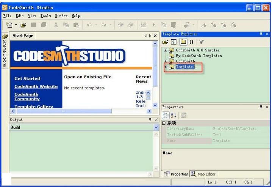Open the File menu
Screen dimensions: 272x187
pyautogui.click(x=8, y=16)
